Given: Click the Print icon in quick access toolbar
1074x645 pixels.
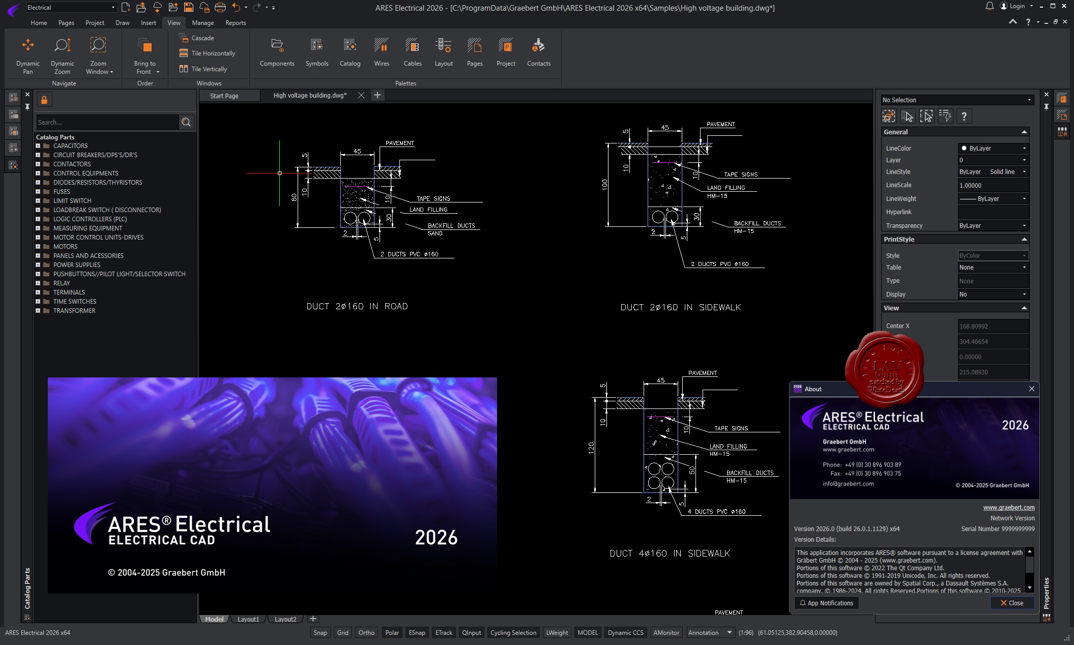Looking at the screenshot, I should click(220, 7).
